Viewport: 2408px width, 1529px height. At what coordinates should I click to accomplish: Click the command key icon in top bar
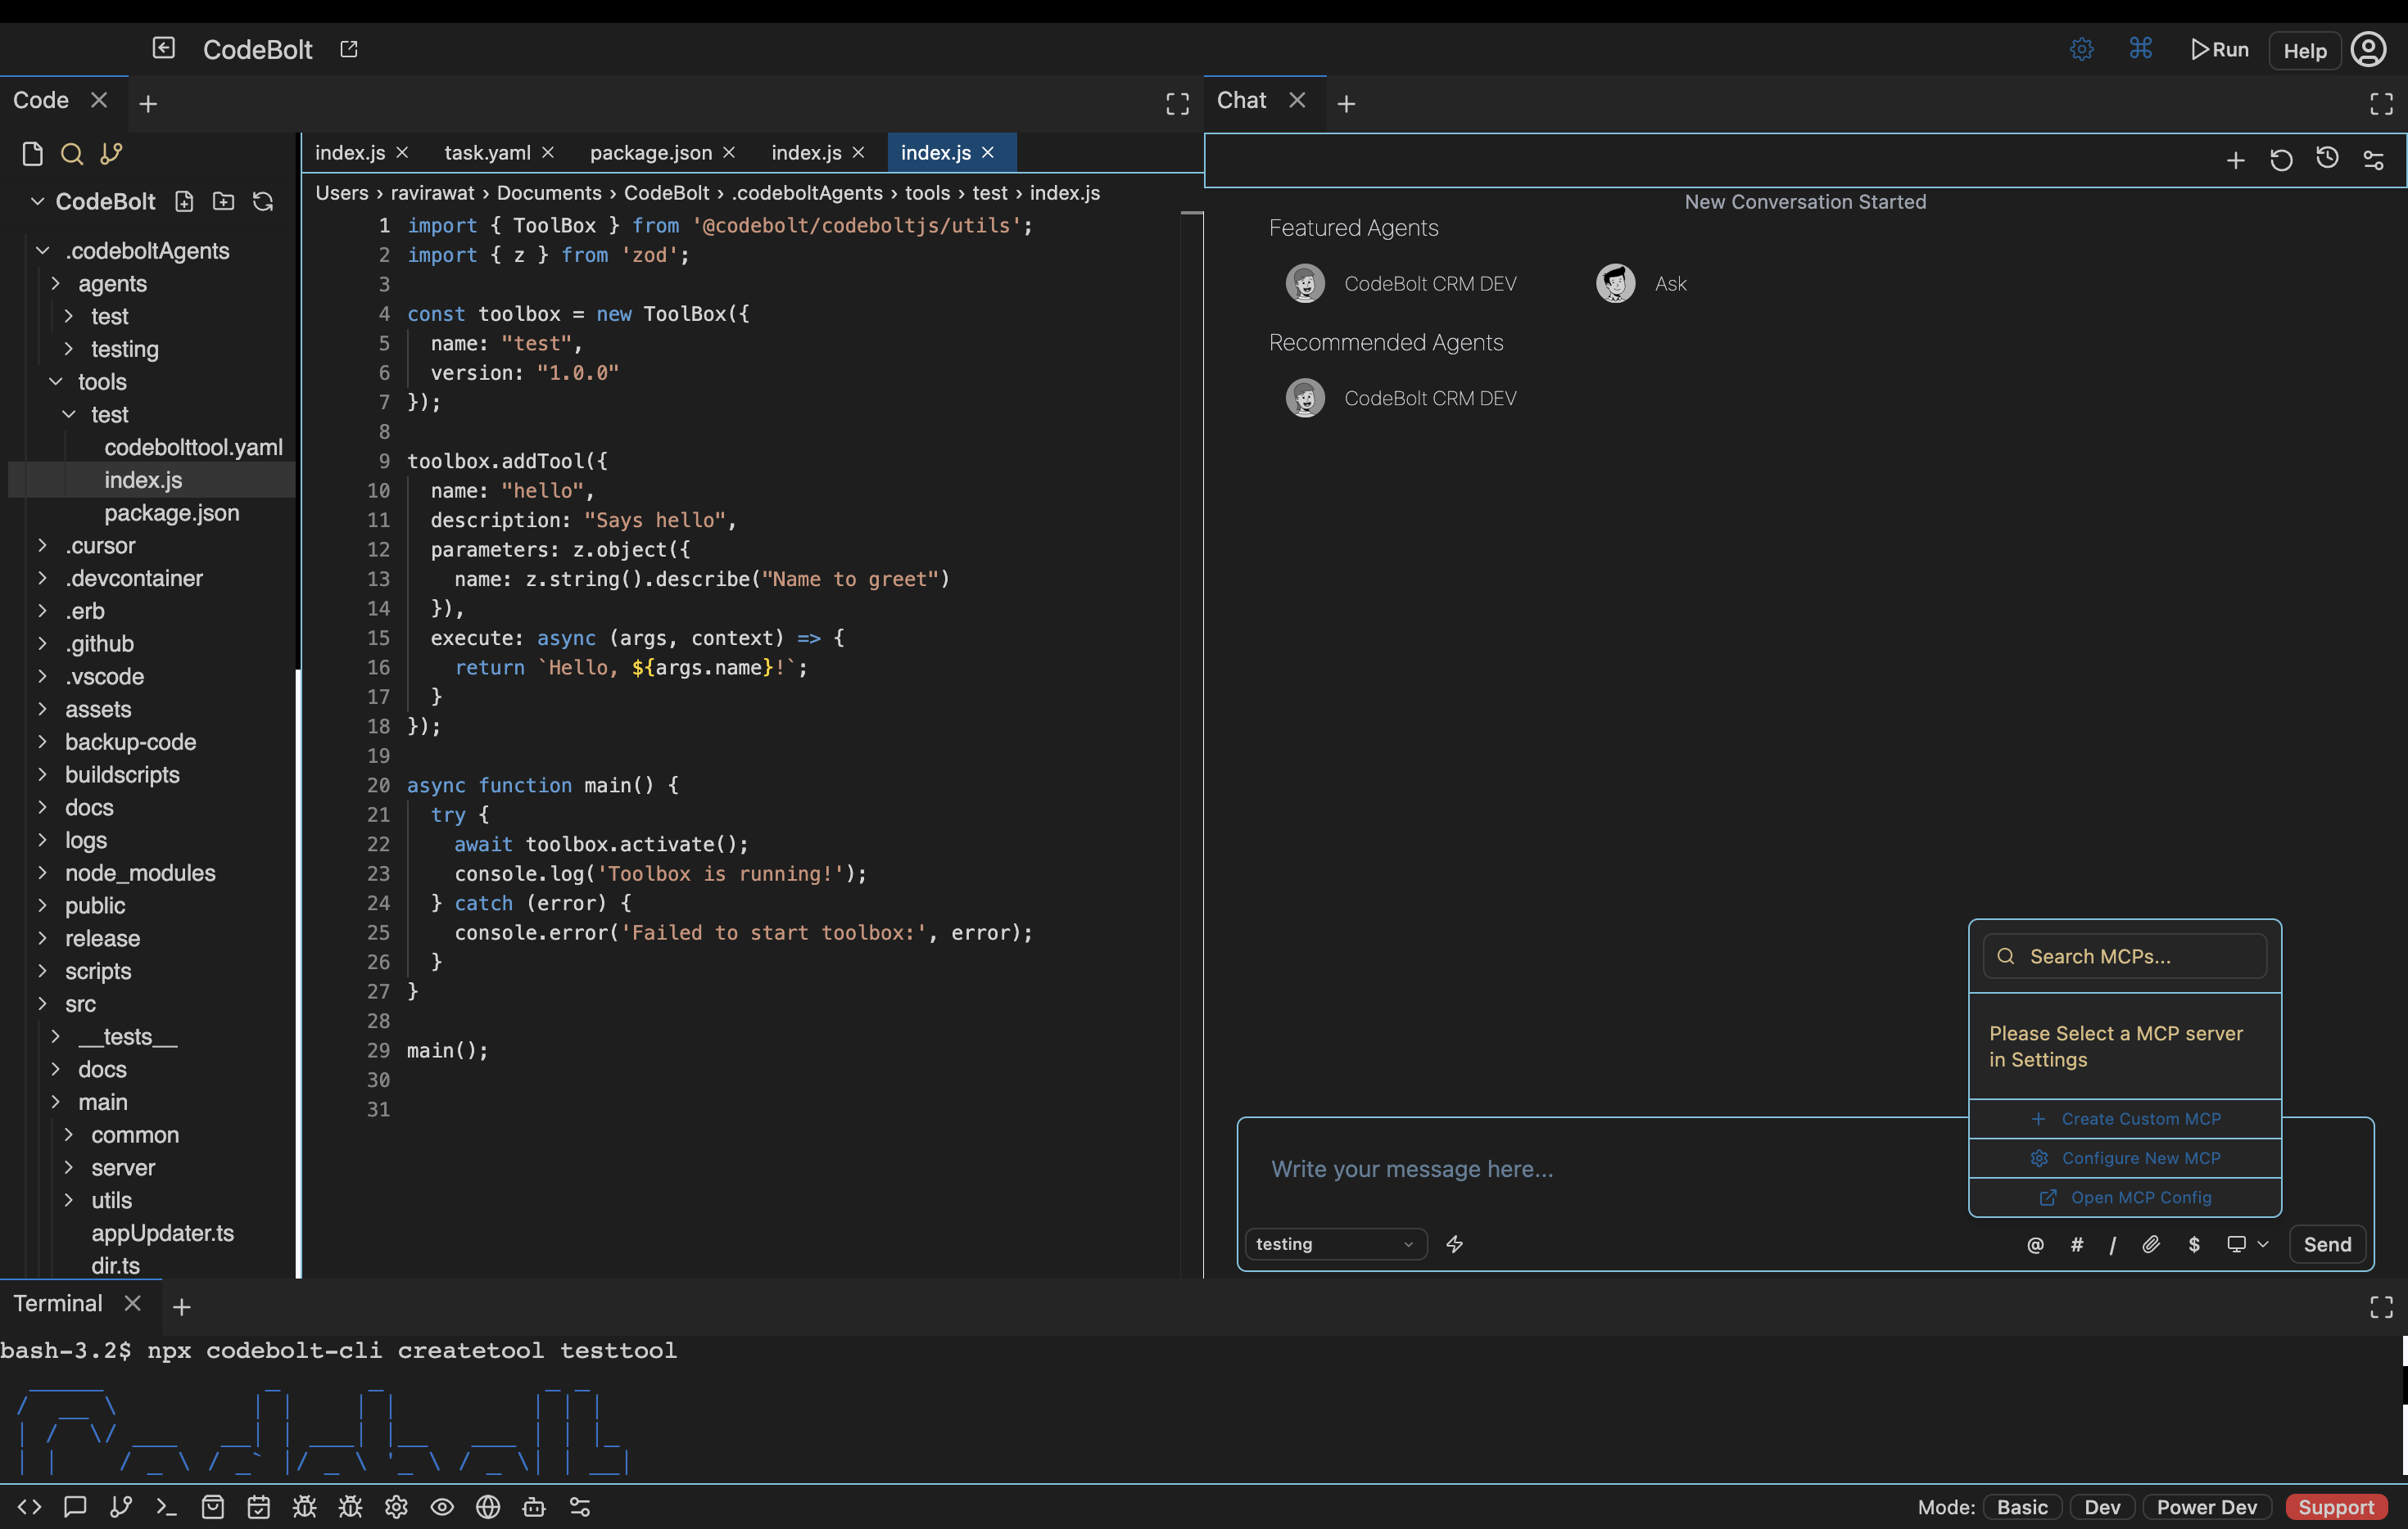[x=2141, y=49]
